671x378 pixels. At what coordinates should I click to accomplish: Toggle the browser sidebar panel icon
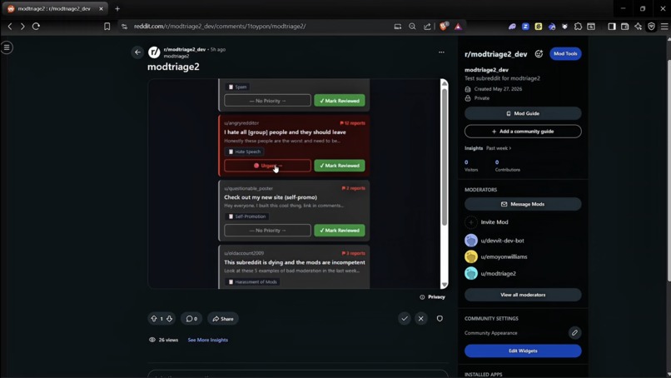point(612,27)
